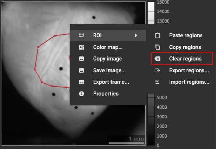216x149 pixels.
Task: Click the ROI rectangle icon
Action: pyautogui.click(x=81, y=35)
